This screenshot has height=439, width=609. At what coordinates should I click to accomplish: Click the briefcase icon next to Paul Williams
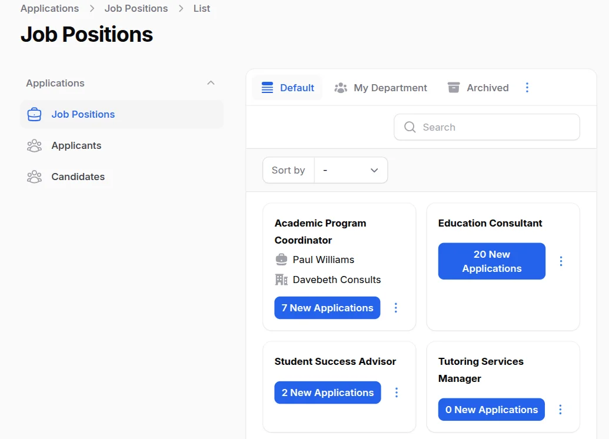pos(281,260)
